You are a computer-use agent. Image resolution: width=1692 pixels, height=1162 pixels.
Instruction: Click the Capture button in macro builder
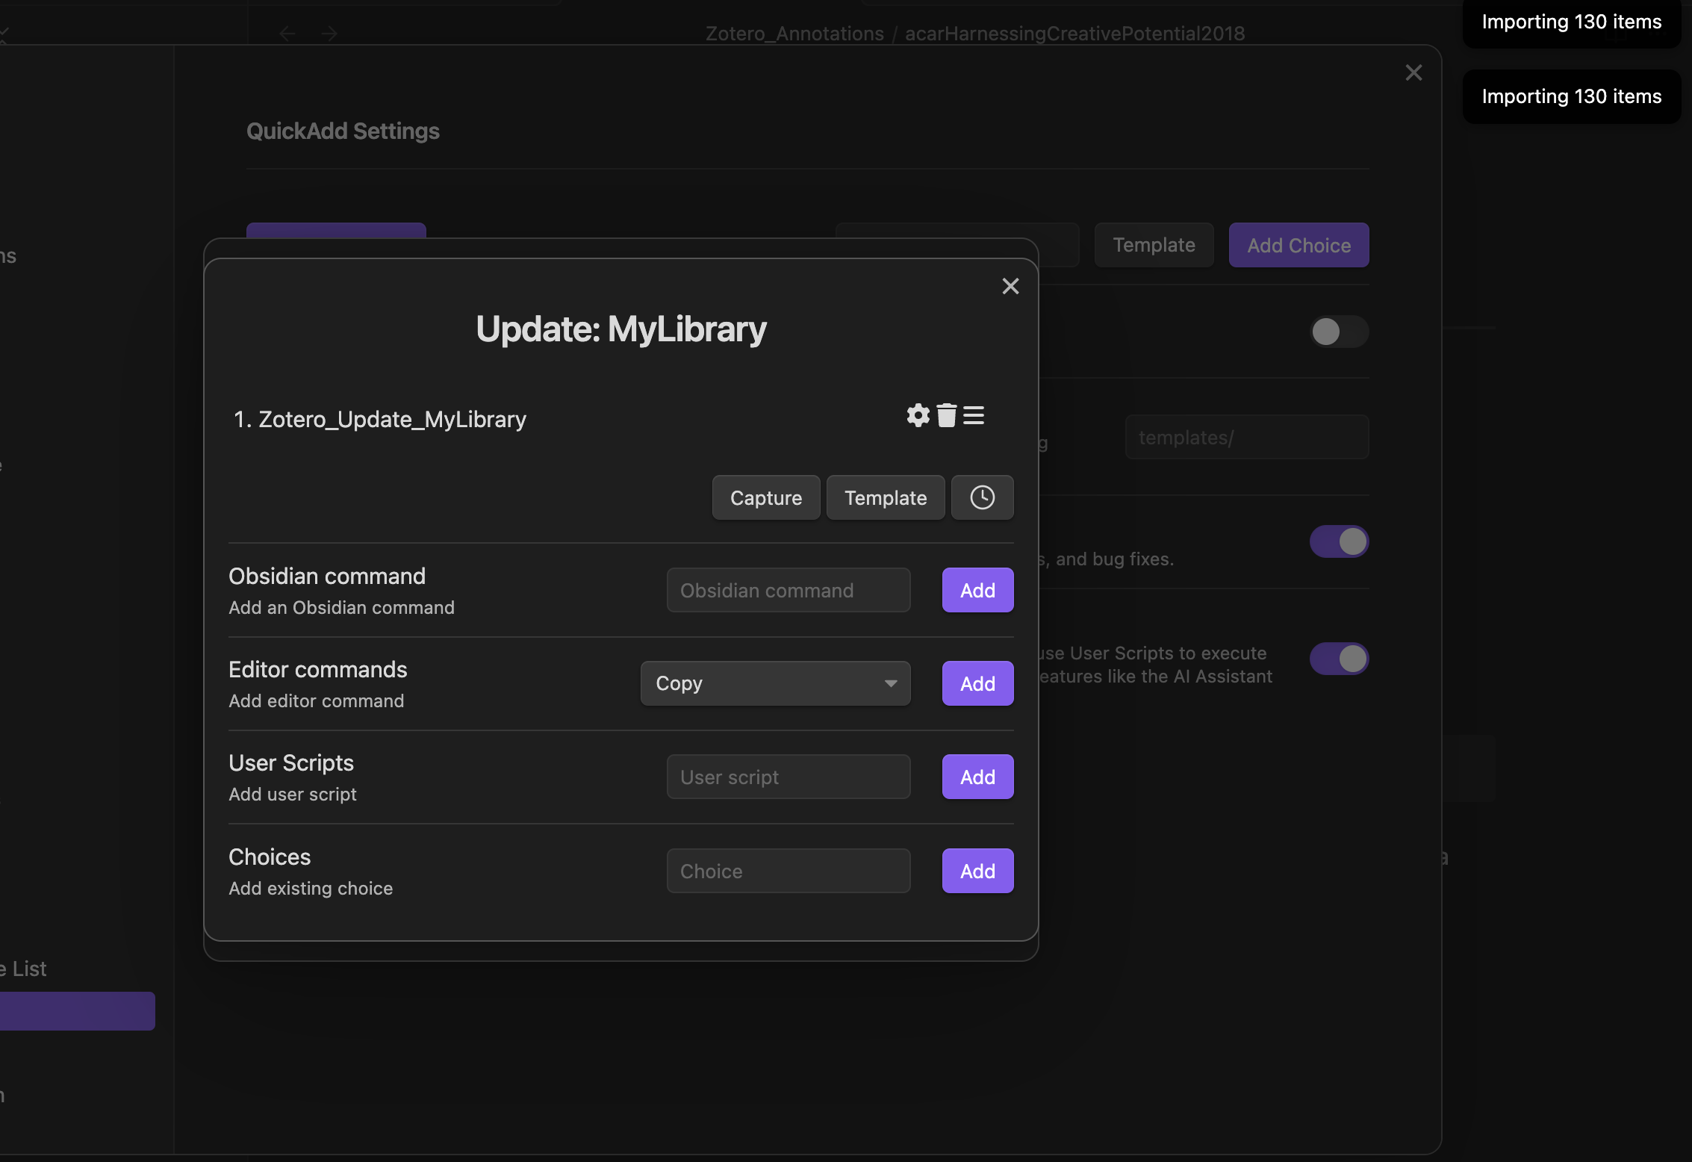pyautogui.click(x=766, y=497)
